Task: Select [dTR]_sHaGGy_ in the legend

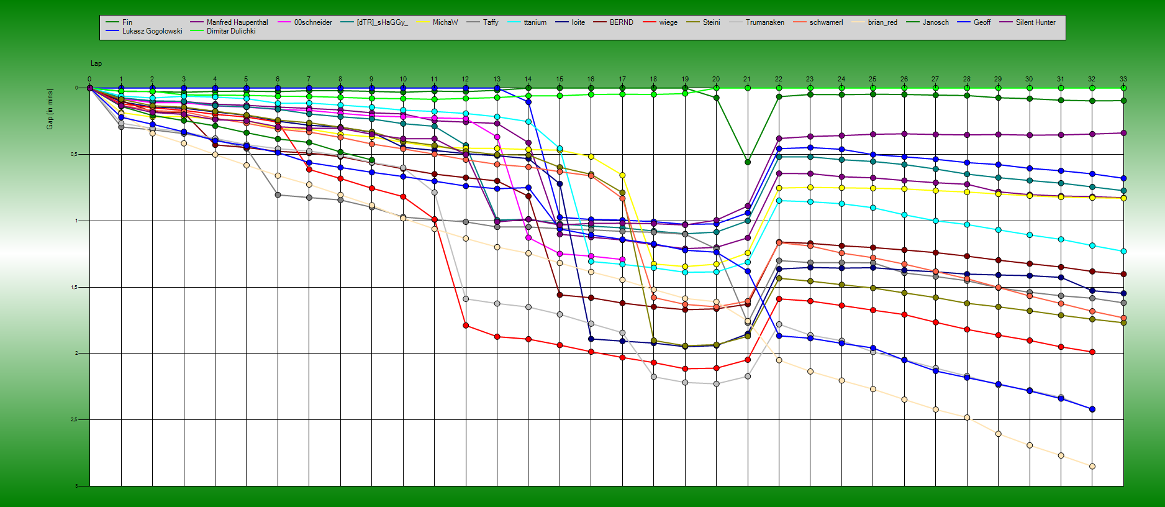Action: tap(383, 22)
